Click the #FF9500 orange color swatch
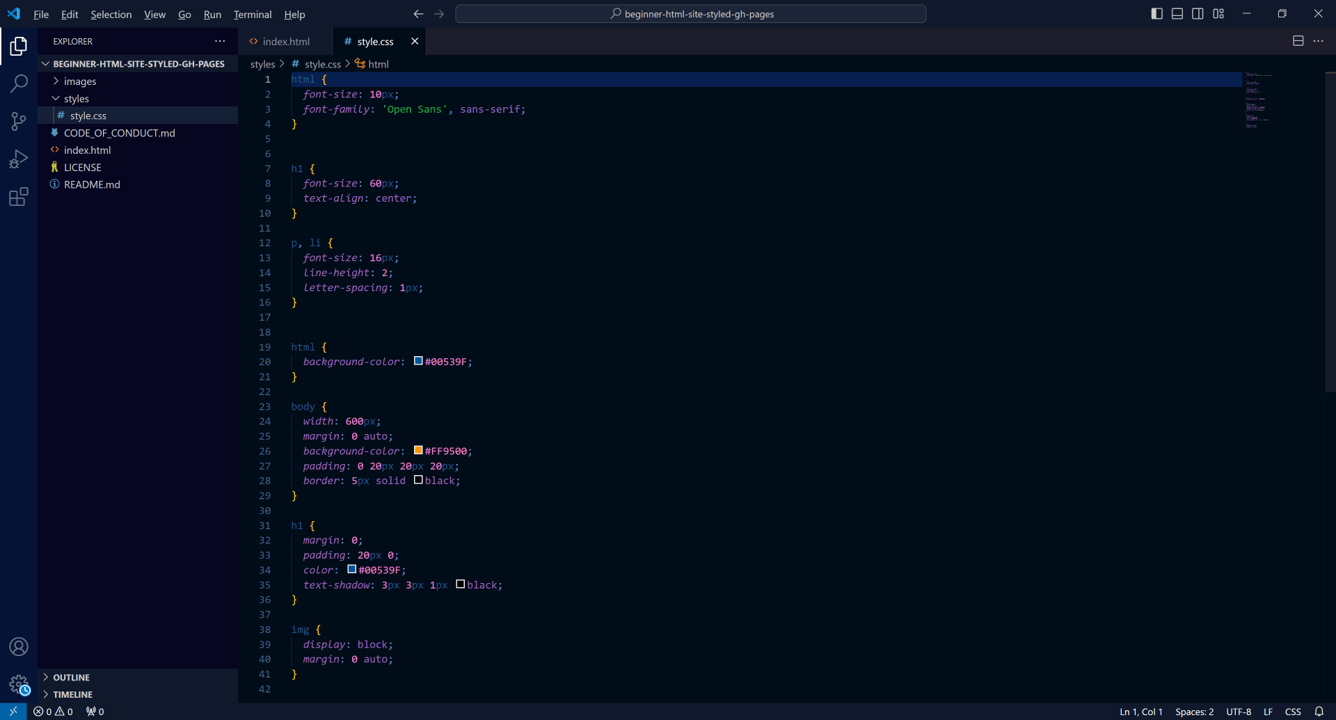This screenshot has width=1336, height=720. click(x=418, y=451)
